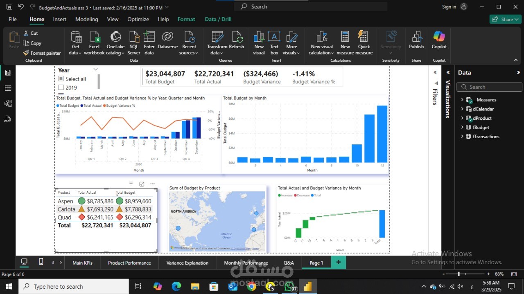Image resolution: width=524 pixels, height=294 pixels.
Task: Zoom in with the plus button
Action: (x=488, y=274)
